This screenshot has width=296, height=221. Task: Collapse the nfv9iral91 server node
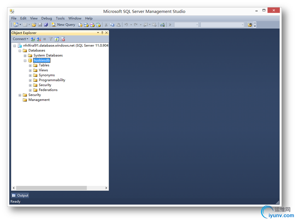[x=15, y=46]
